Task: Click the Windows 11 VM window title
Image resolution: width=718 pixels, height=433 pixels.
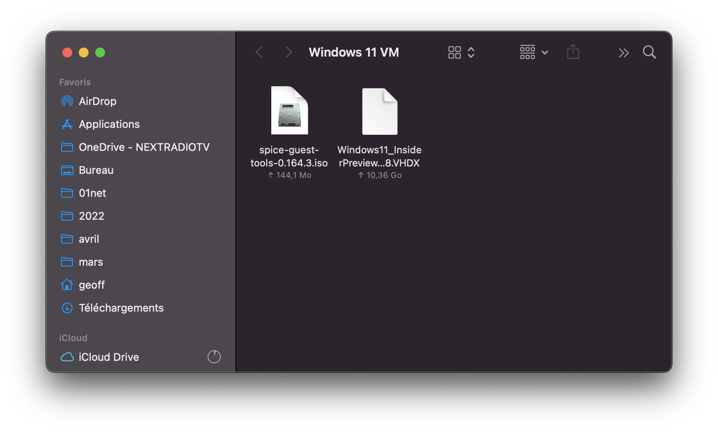Action: 354,52
